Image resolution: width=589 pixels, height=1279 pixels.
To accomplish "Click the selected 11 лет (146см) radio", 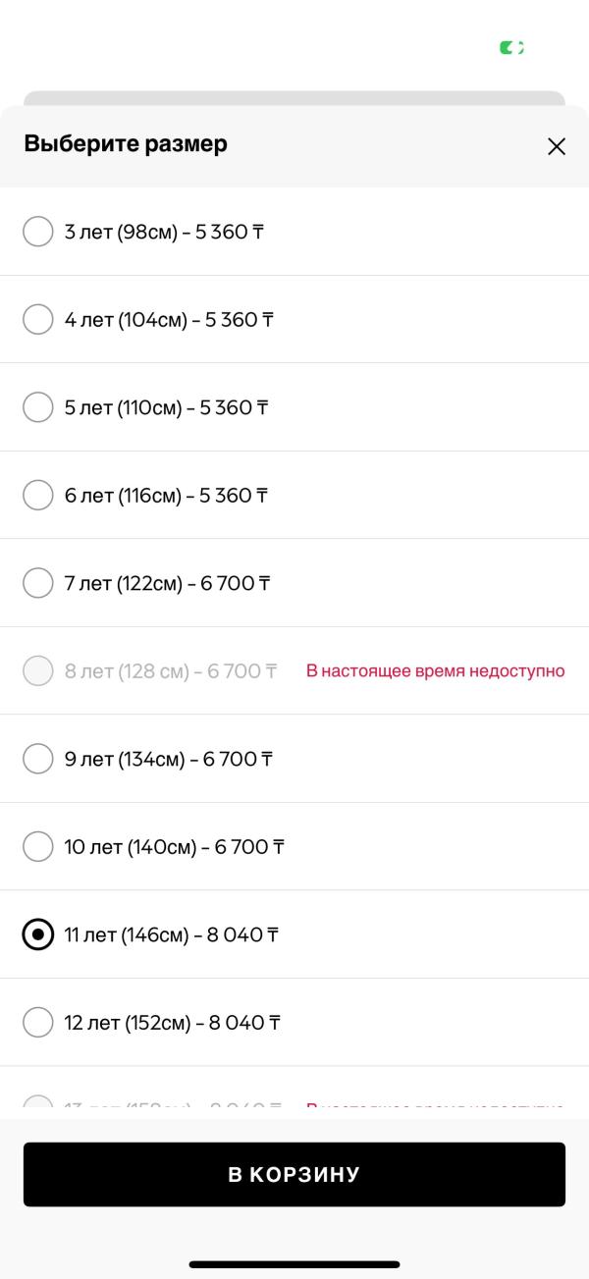I will click(37, 934).
